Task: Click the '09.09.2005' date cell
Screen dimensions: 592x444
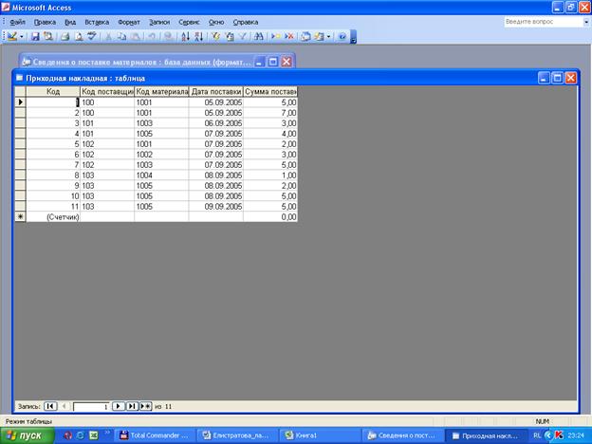Action: coord(216,207)
